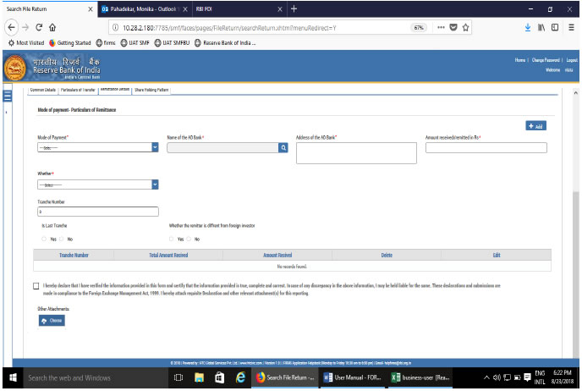Tick the declaration checkbox
Image resolution: width=582 pixels, height=391 pixels.
36,286
